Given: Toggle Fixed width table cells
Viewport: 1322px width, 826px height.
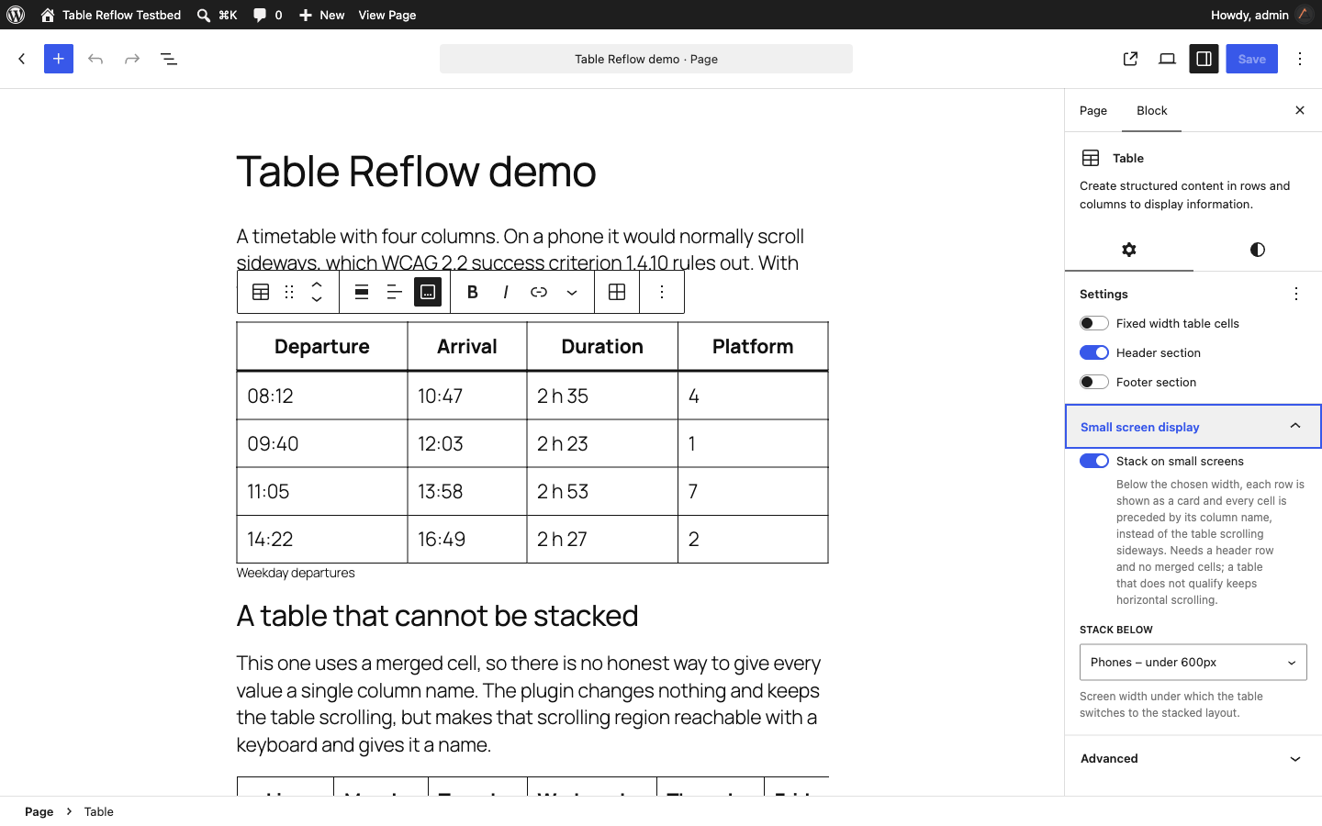Looking at the screenshot, I should click(1094, 323).
